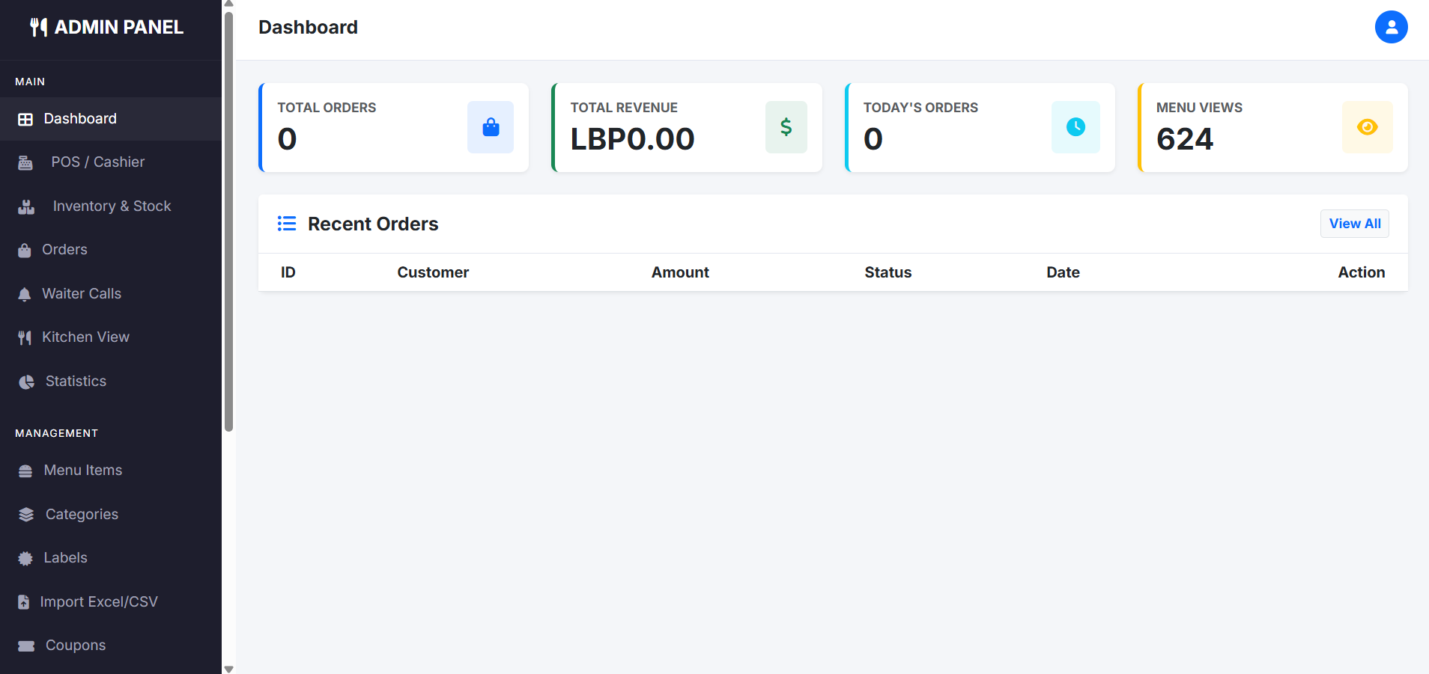Open Coupons from the sidebar
The width and height of the screenshot is (1429, 674).
(75, 646)
